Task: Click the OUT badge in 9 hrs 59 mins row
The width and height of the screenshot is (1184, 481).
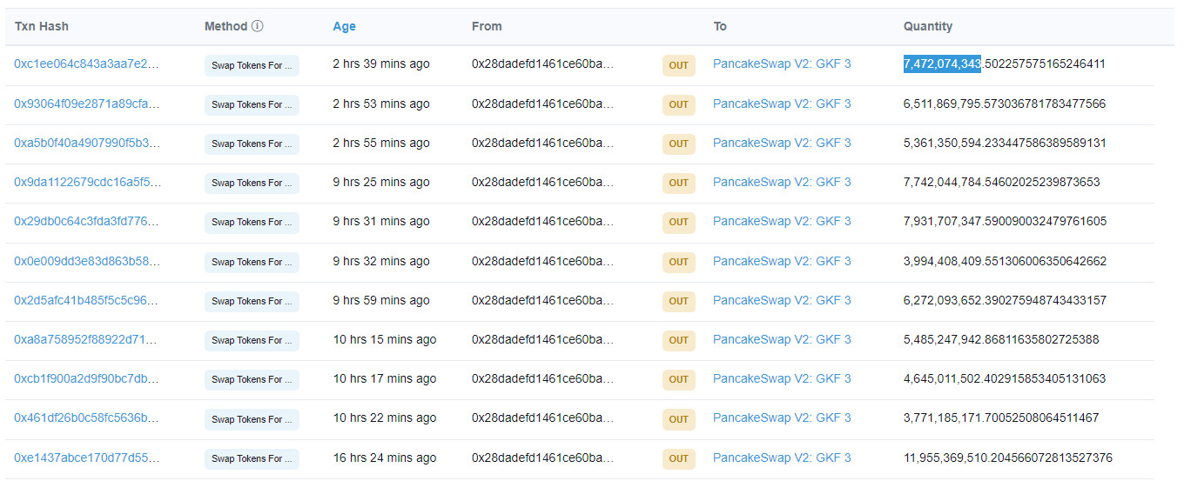Action: tap(678, 301)
